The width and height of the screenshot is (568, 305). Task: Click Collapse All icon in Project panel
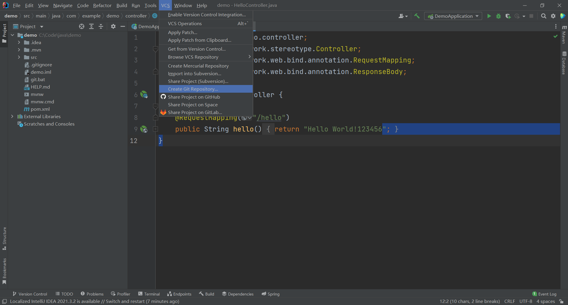(x=101, y=26)
